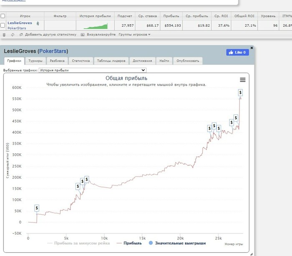This screenshot has height=256, width=292.
Task: Click the icon beside Добавить другую статистику
Action: coord(21,35)
